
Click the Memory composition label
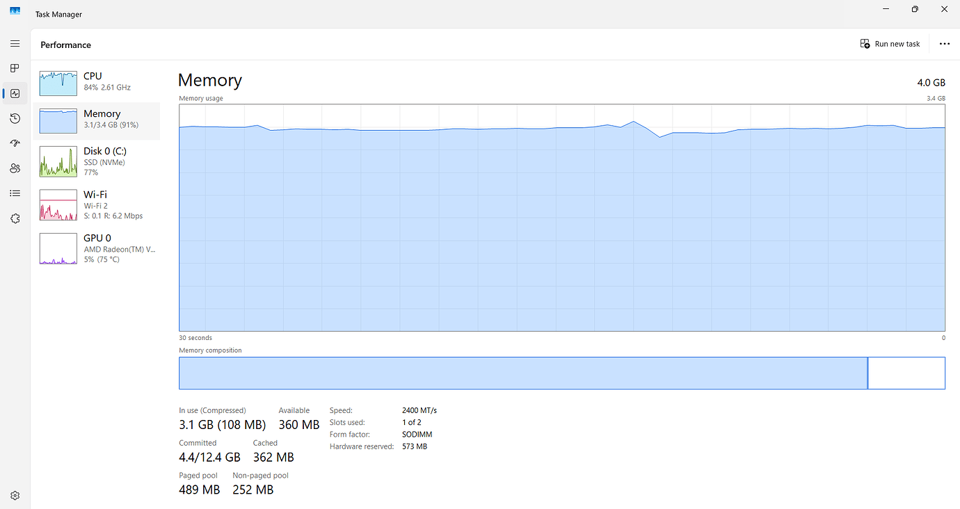coord(210,350)
